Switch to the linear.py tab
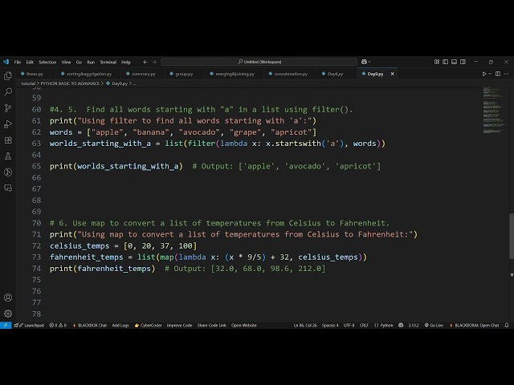Image resolution: width=514 pixels, height=385 pixels. point(35,74)
